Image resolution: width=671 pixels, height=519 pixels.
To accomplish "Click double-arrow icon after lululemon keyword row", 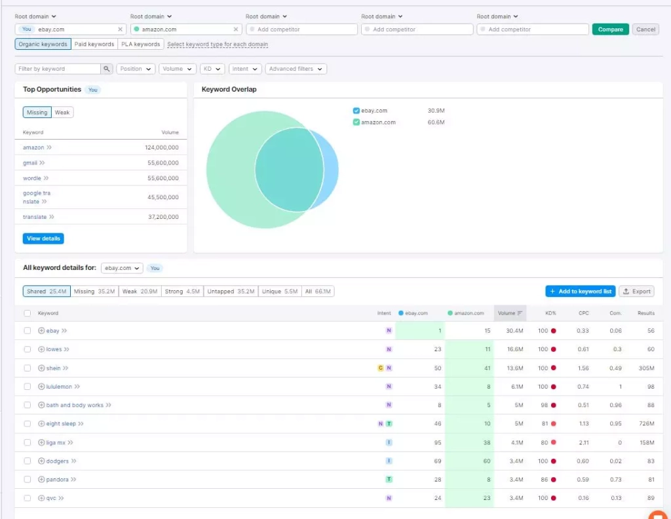I will (77, 387).
